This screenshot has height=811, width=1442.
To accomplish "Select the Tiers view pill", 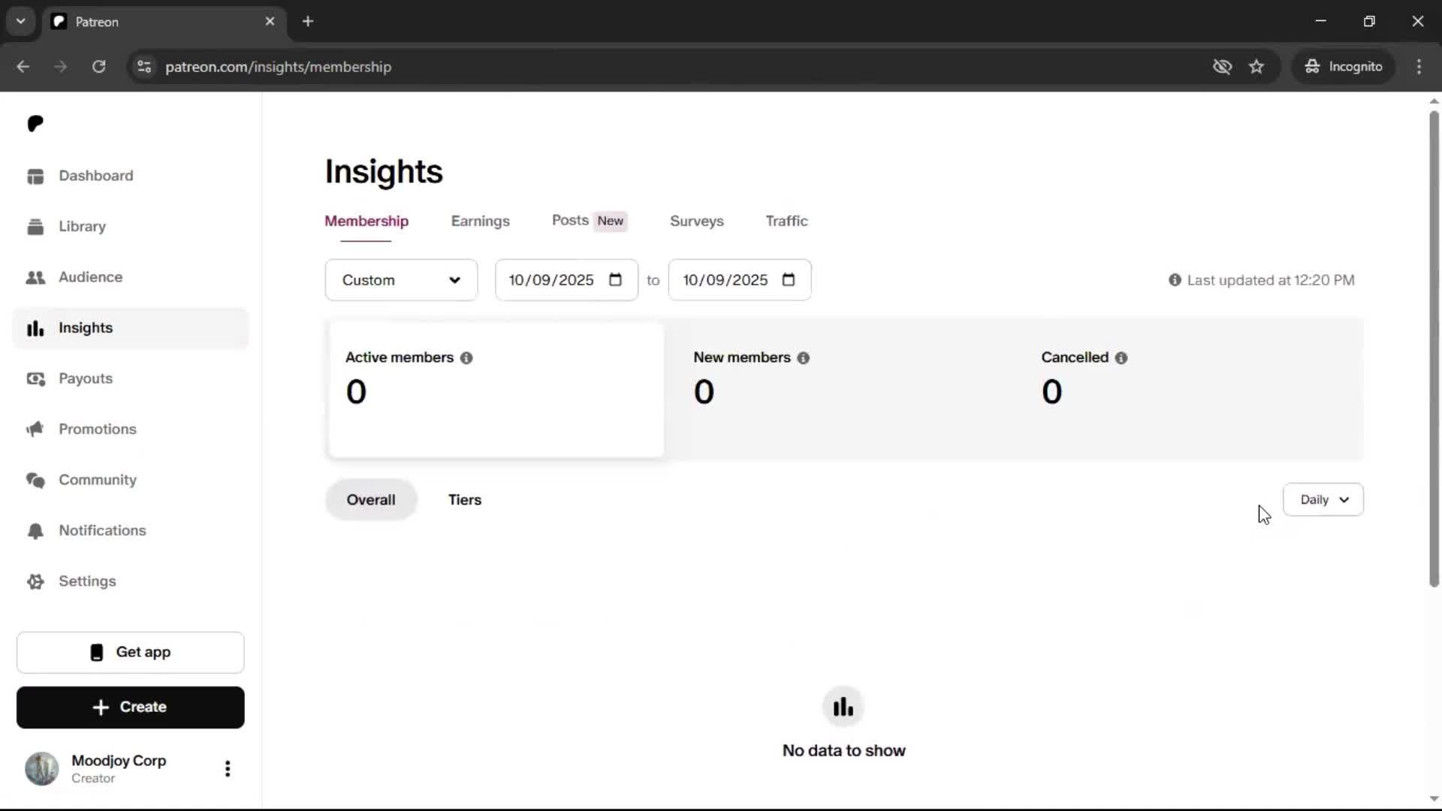I will 465,499.
